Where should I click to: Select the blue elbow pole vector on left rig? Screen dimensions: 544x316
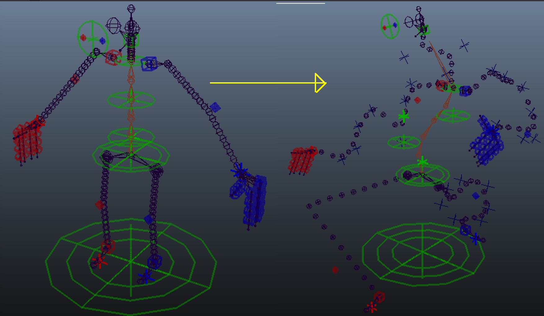coord(215,107)
